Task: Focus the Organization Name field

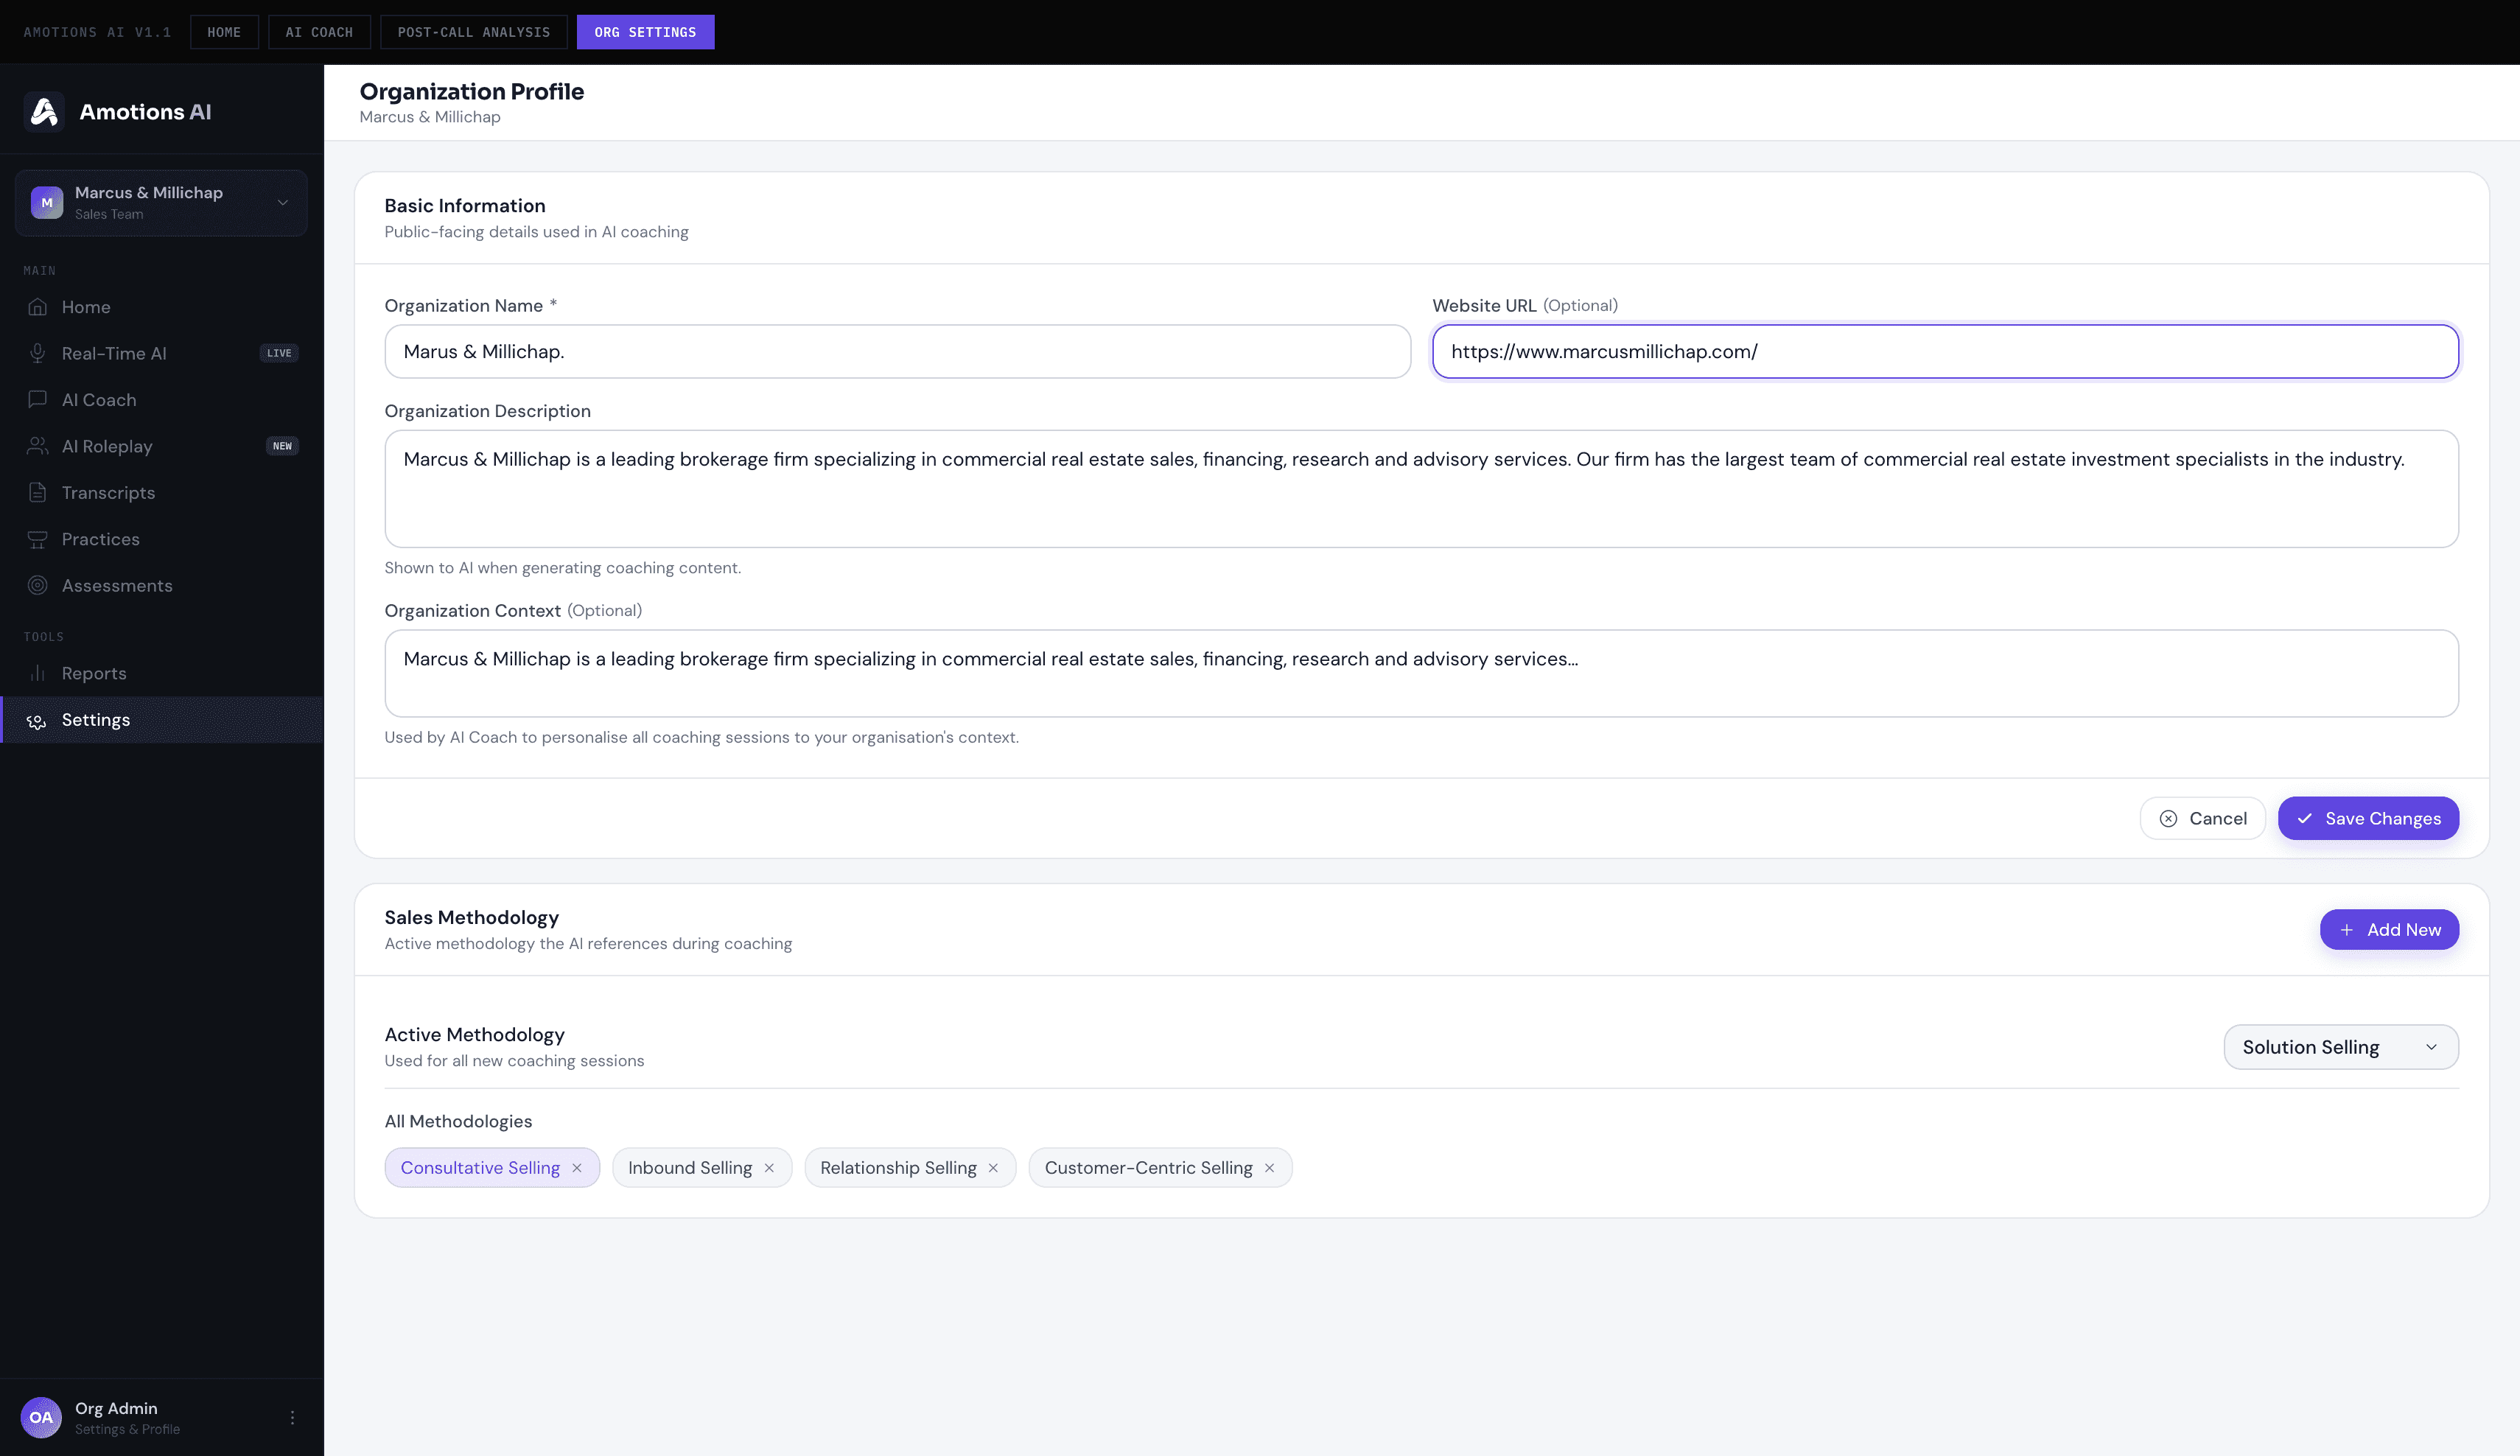Action: tap(897, 351)
